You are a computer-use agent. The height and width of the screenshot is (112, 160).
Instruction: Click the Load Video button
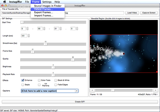pyautogui.click(x=132, y=13)
